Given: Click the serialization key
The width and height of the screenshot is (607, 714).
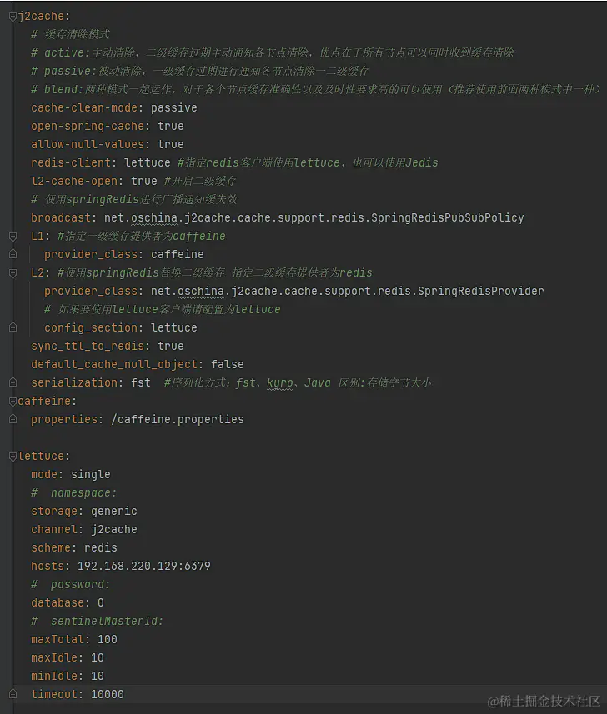Looking at the screenshot, I should coord(74,382).
